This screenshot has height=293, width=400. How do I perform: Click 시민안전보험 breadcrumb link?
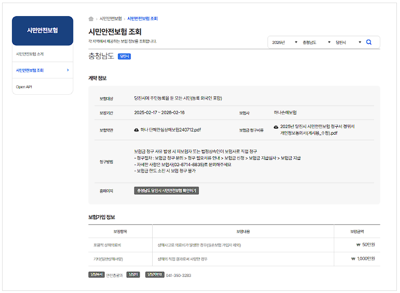(110, 19)
